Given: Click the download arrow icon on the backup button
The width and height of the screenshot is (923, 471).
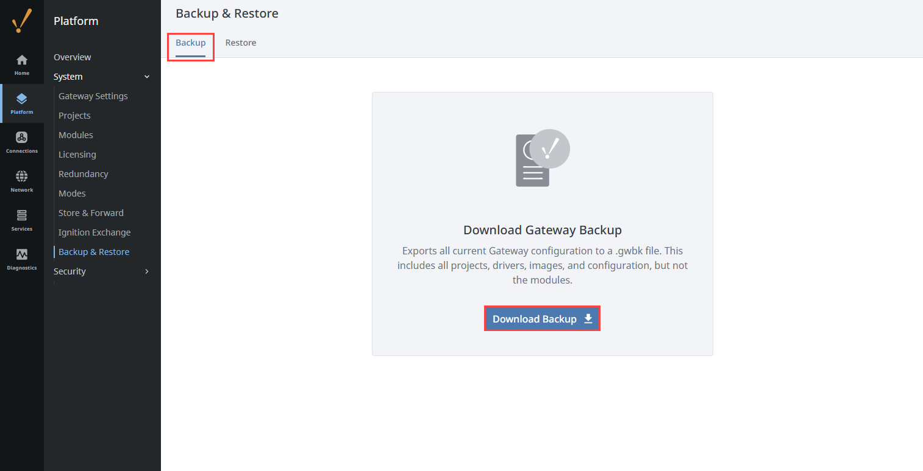Looking at the screenshot, I should point(587,318).
